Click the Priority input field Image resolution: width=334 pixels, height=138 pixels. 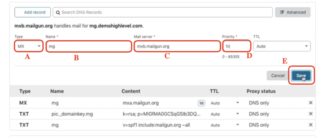click(x=237, y=46)
